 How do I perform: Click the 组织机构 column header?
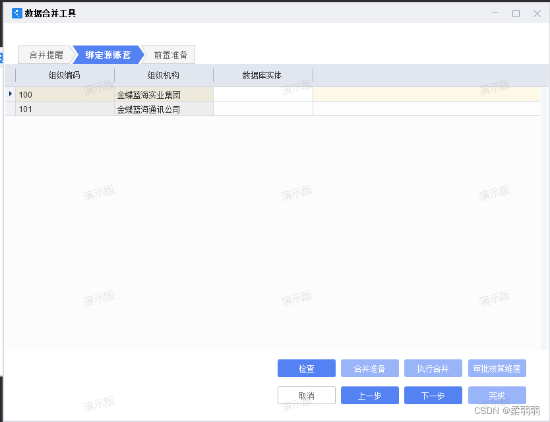tap(163, 75)
